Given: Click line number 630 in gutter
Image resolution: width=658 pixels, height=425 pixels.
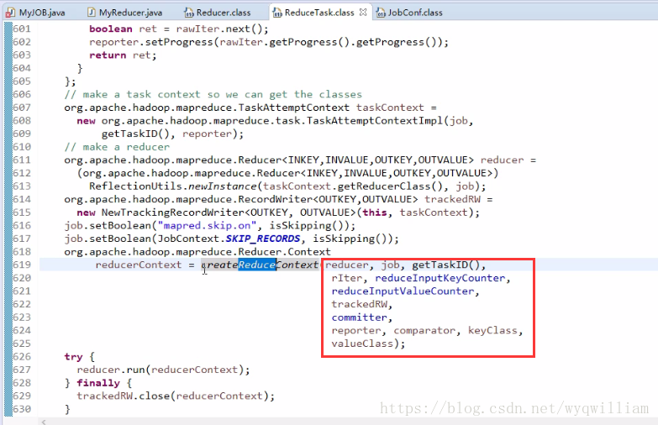Looking at the screenshot, I should click(22, 409).
